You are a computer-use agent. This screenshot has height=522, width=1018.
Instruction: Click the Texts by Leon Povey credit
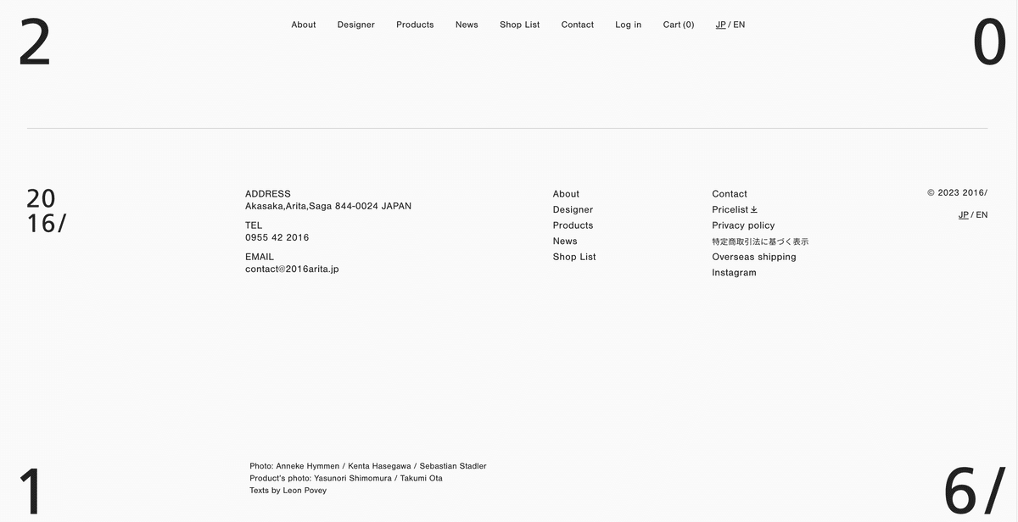(x=288, y=491)
